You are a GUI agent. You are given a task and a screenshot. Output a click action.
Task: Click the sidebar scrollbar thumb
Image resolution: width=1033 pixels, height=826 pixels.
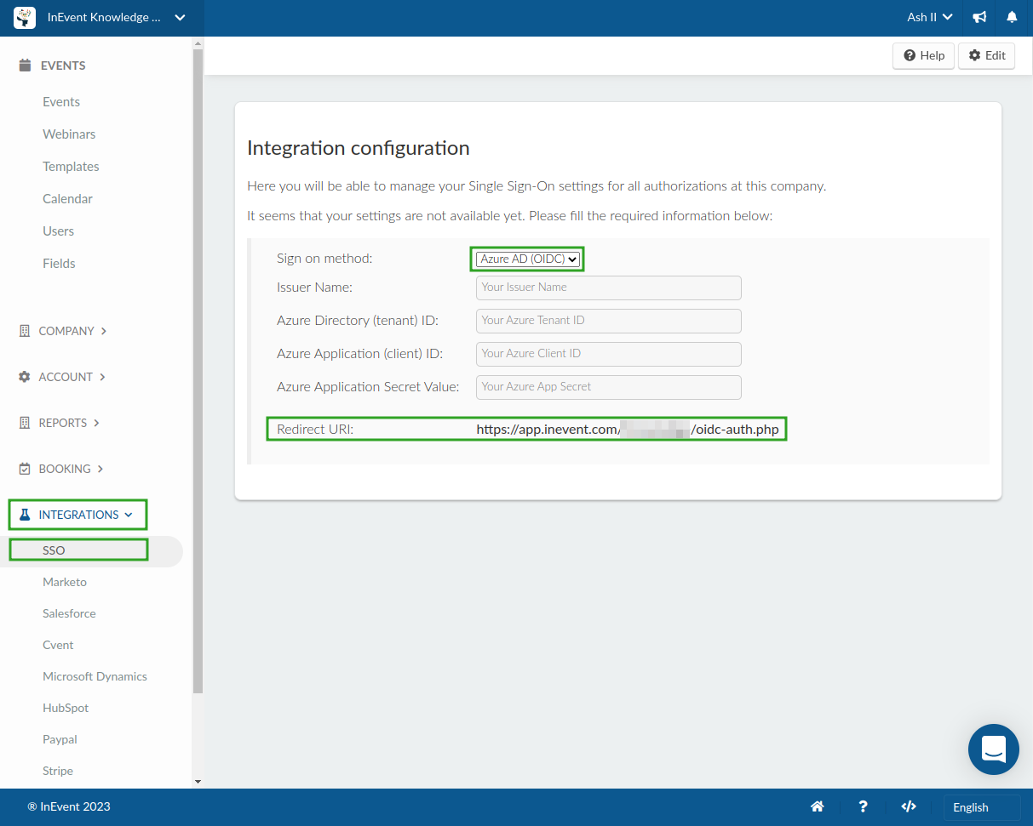(x=198, y=372)
